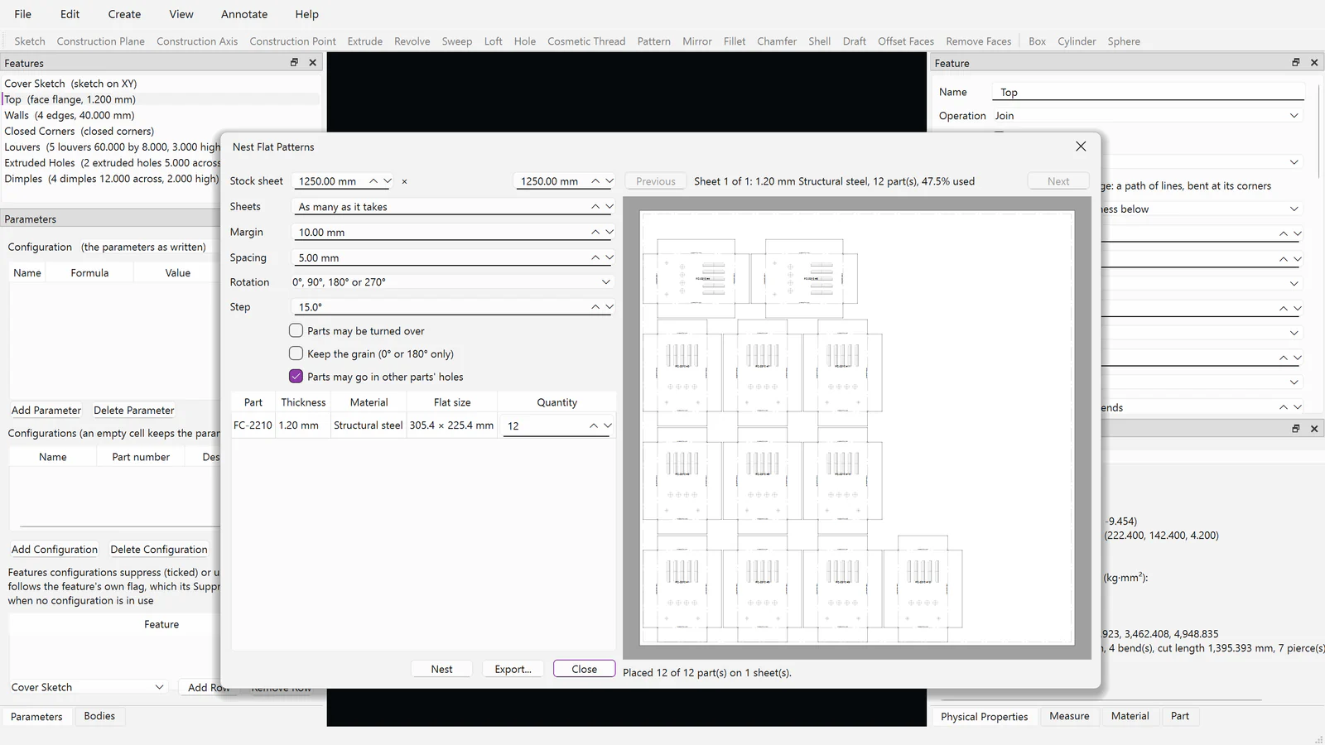Click Delete Configuration button

tap(159, 549)
